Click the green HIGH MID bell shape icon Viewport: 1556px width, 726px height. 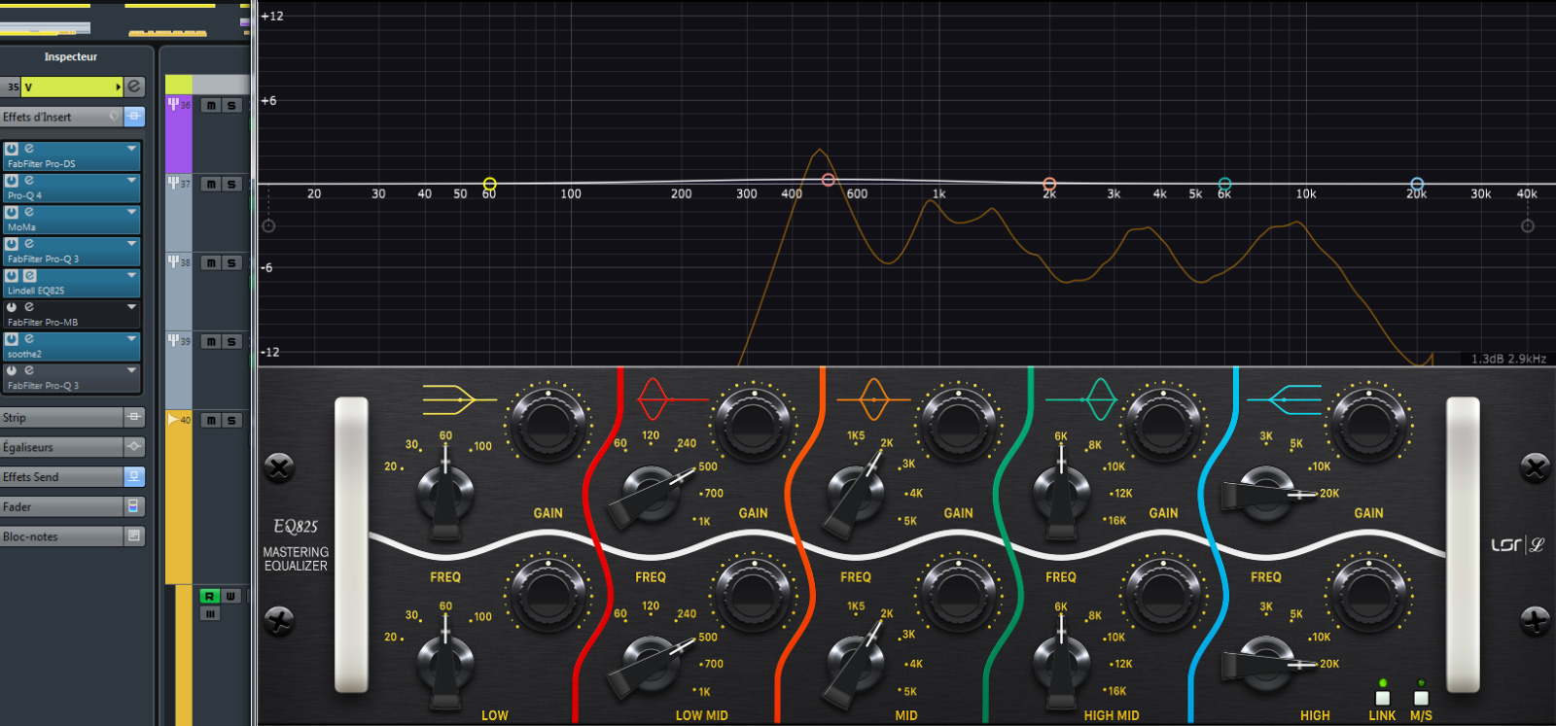coord(1081,398)
